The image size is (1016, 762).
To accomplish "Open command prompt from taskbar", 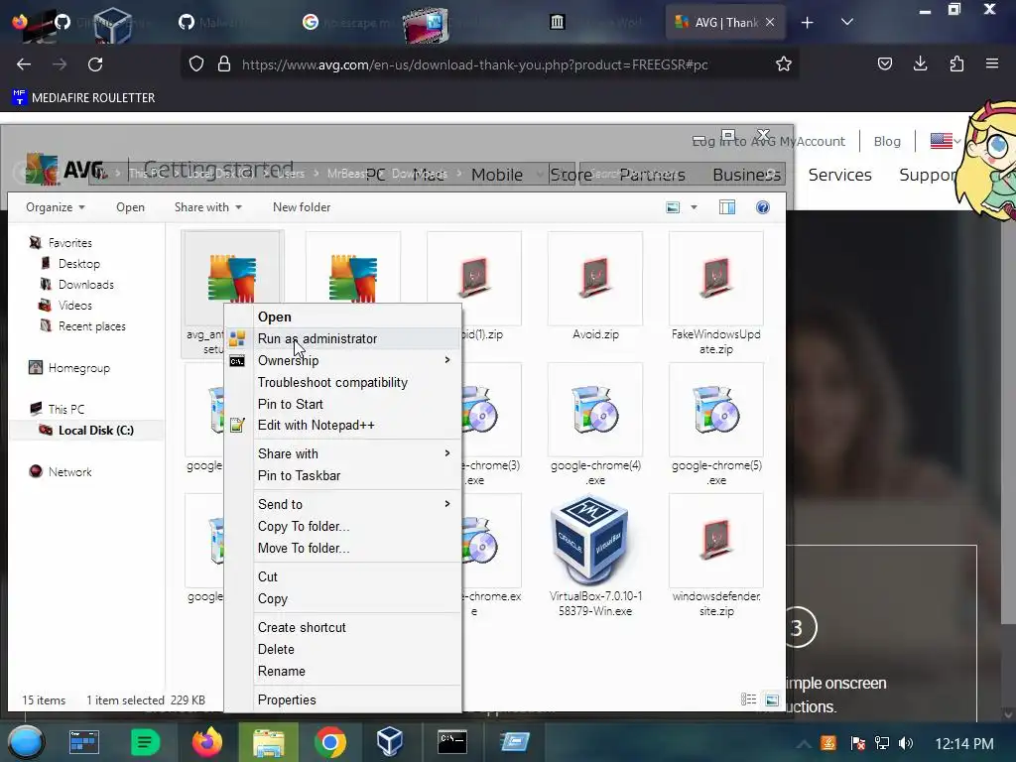I will (451, 742).
